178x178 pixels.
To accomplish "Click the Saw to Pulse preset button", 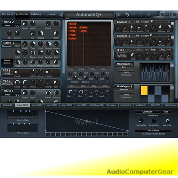I will [153, 131].
